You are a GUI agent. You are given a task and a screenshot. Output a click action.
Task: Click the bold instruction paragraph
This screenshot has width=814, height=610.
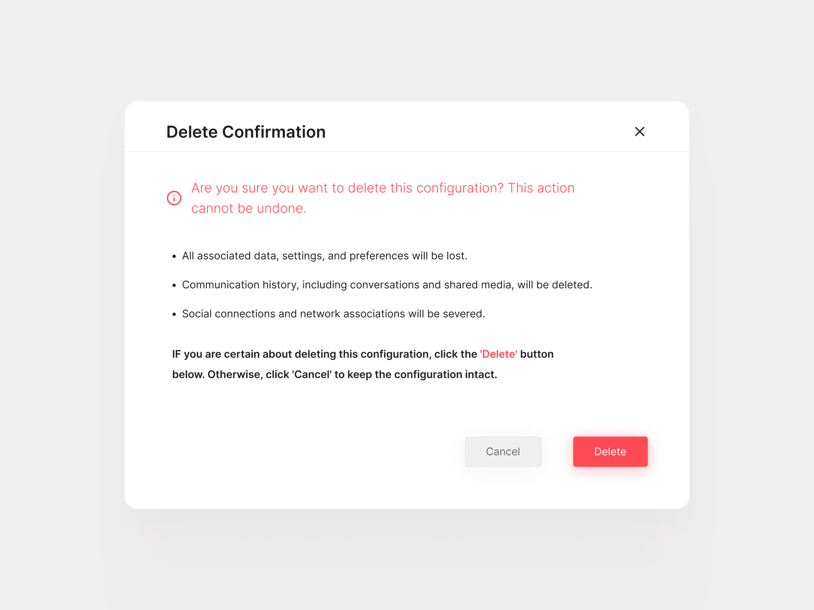pyautogui.click(x=362, y=364)
